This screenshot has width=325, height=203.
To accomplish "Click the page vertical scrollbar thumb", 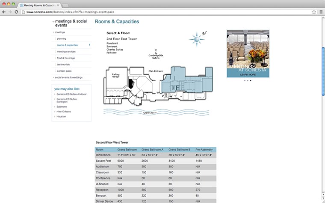I will [x=323, y=71].
